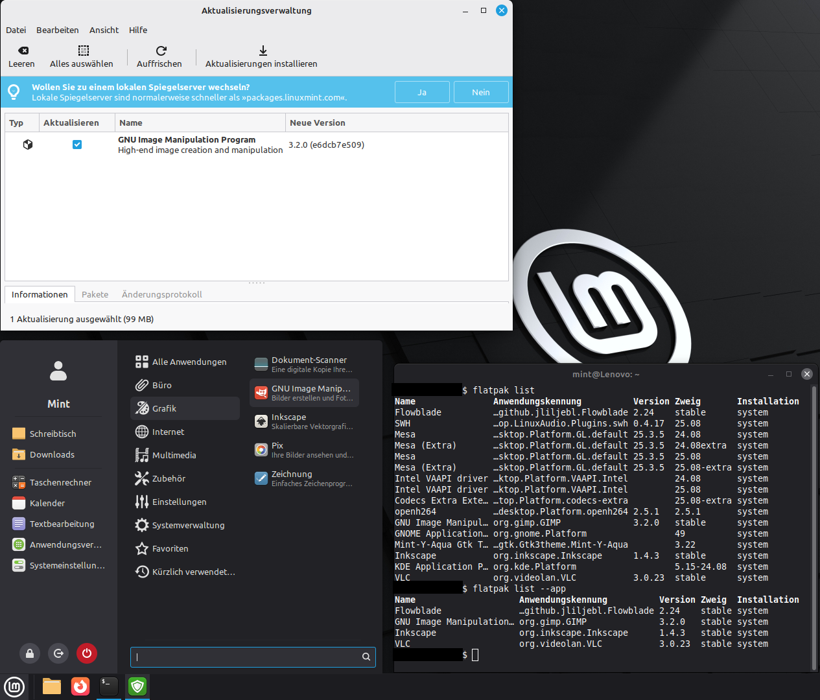
Task: Select the Grafik category
Action: [x=185, y=408]
